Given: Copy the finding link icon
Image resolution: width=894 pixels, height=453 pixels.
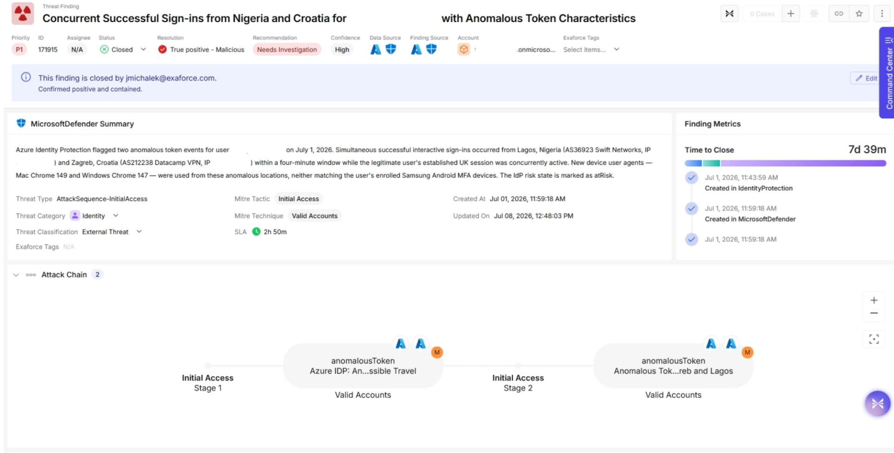Looking at the screenshot, I should click(x=839, y=14).
